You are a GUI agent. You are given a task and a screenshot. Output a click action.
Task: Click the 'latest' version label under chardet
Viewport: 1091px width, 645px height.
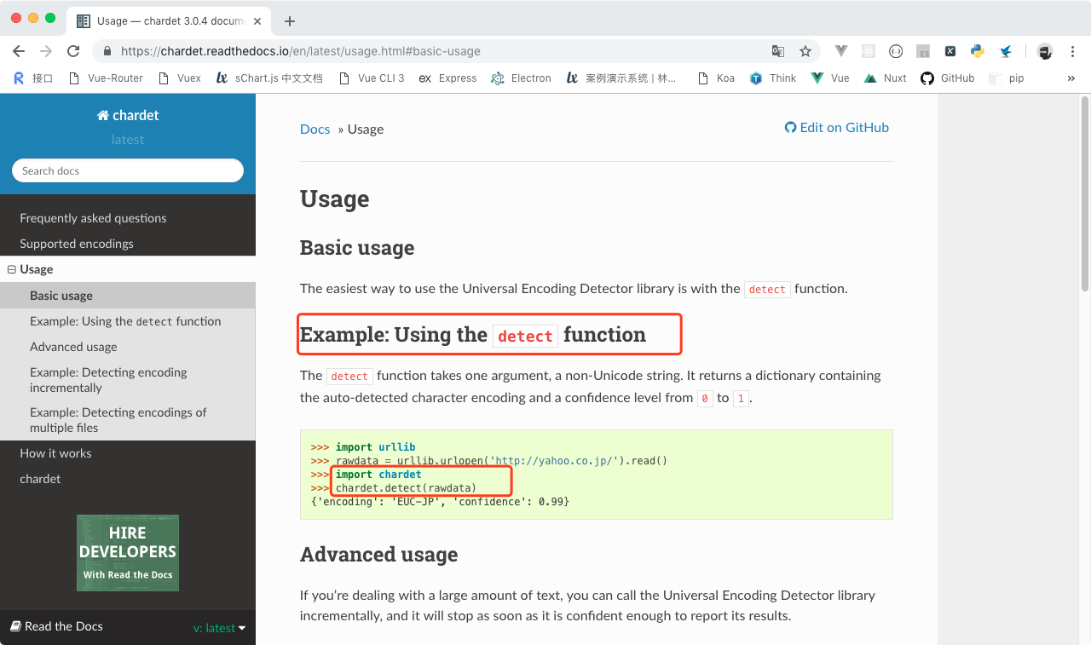[x=128, y=140]
